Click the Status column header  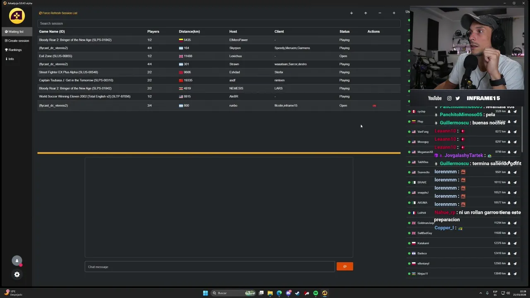(344, 31)
